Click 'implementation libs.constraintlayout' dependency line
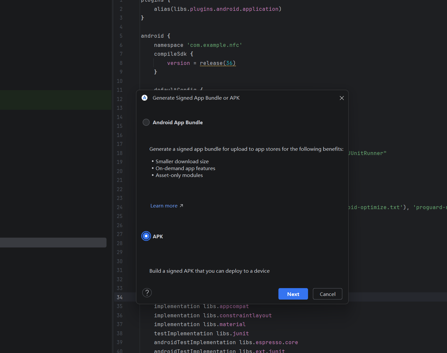This screenshot has height=353, width=447. pos(213,315)
